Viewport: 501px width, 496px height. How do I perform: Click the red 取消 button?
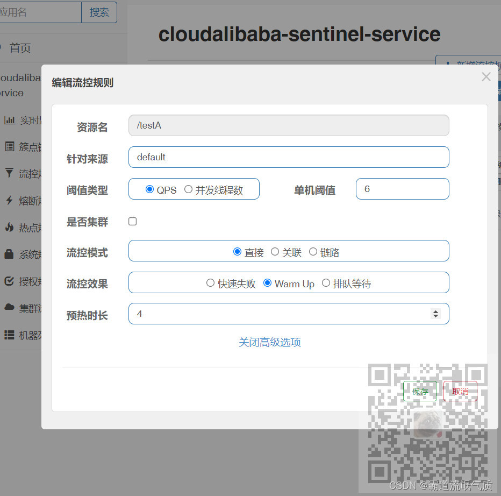pyautogui.click(x=460, y=391)
